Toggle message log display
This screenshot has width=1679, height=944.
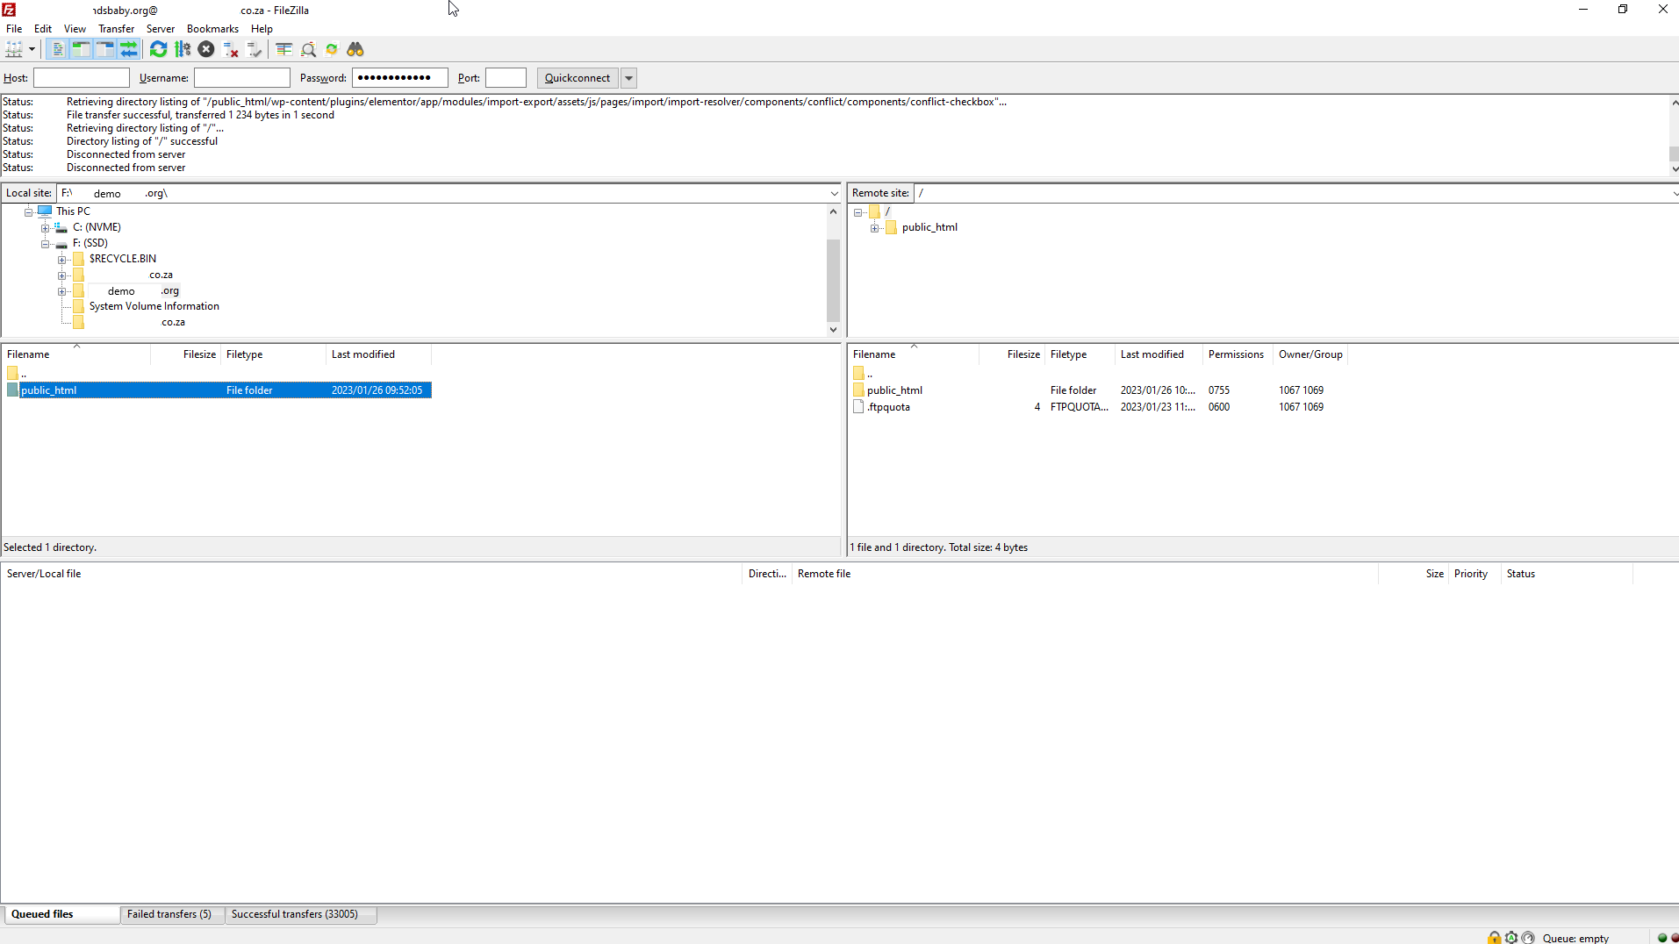point(57,49)
